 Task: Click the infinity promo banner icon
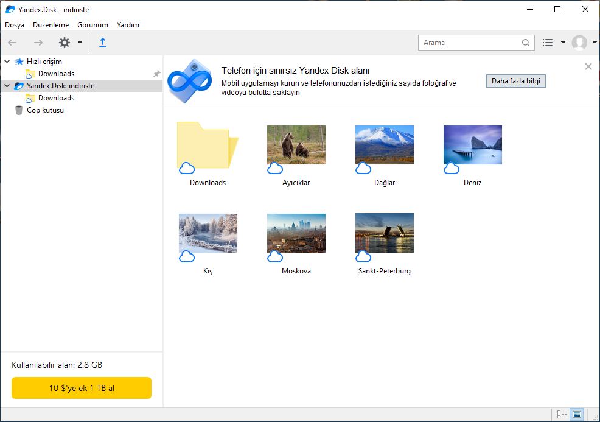pyautogui.click(x=190, y=81)
